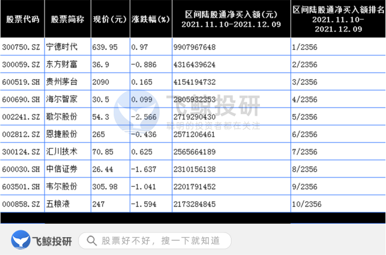Click price 70.85

103,152
